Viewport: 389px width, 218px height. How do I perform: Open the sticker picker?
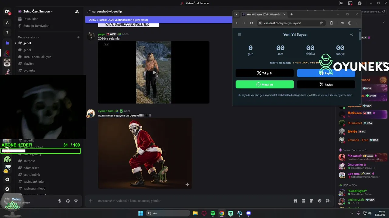(312, 201)
